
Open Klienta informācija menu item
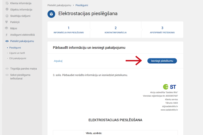pyautogui.click(x=21, y=3)
